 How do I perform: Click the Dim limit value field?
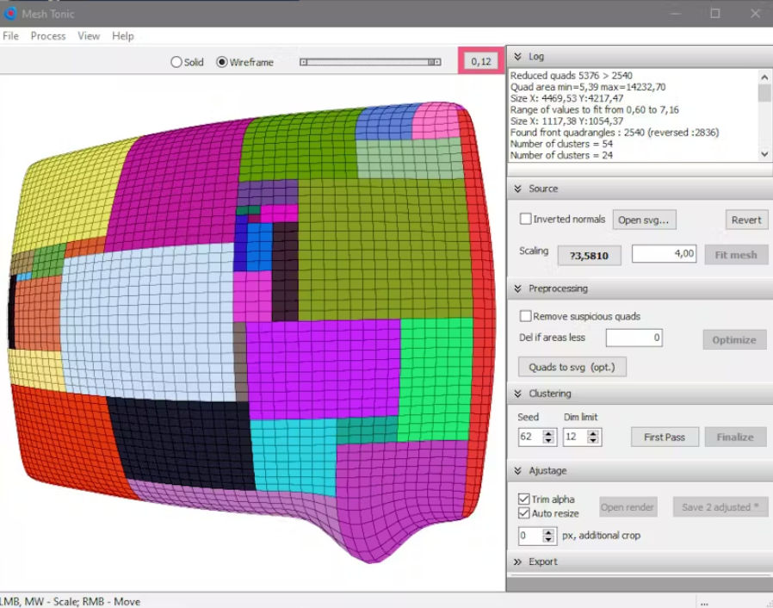(x=575, y=437)
